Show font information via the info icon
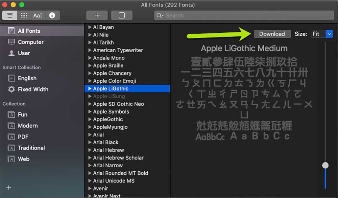This screenshot has width=338, height=198. [52, 16]
